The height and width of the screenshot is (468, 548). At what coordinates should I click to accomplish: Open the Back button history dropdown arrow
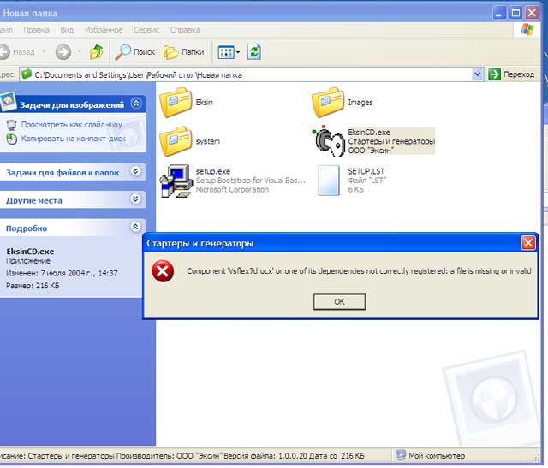pyautogui.click(x=44, y=52)
